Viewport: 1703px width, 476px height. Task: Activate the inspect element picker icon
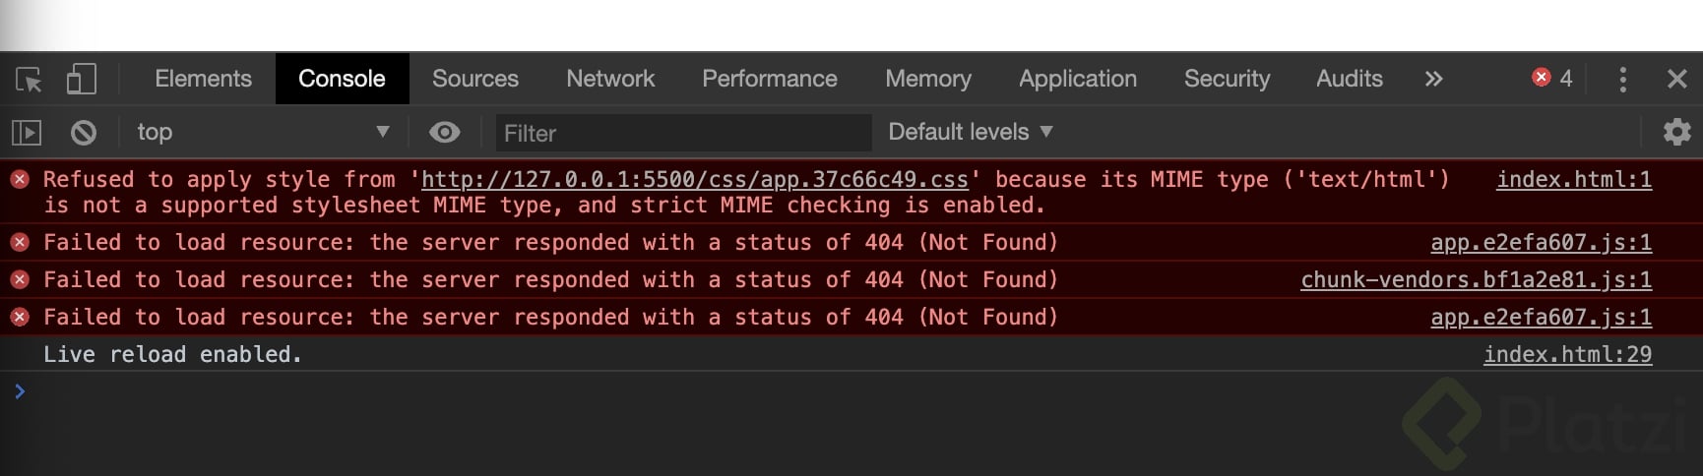30,79
